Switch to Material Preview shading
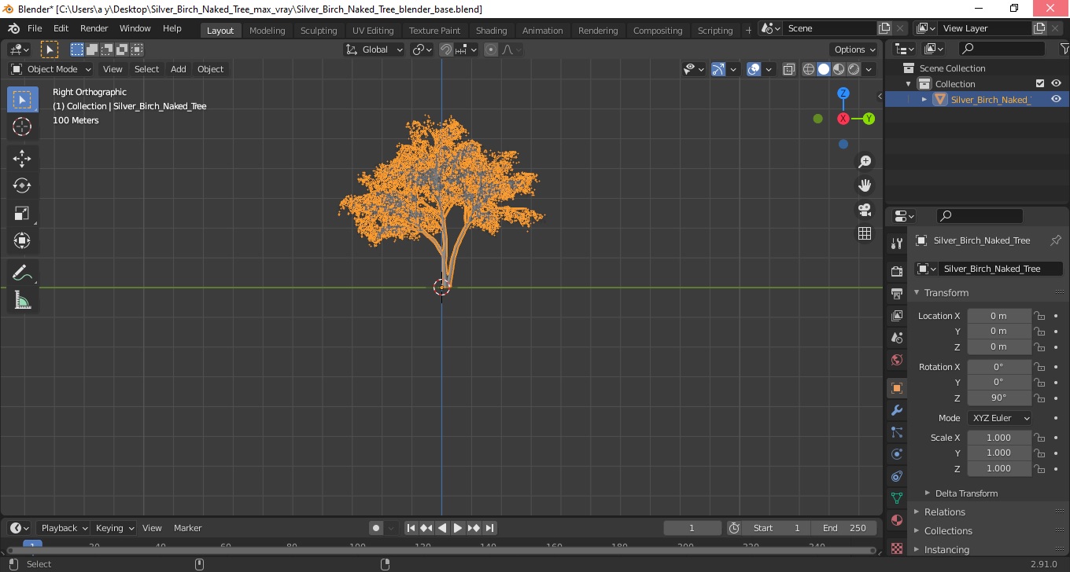The image size is (1070, 572). tap(839, 69)
